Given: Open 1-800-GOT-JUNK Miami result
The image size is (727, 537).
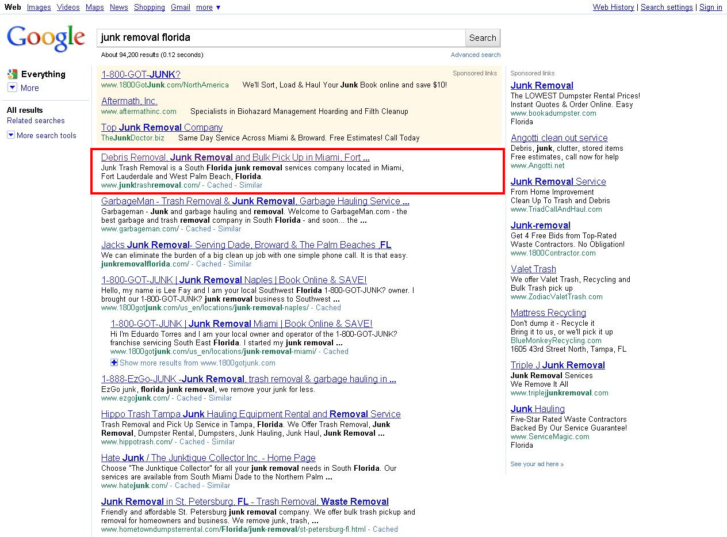Looking at the screenshot, I should 242,323.
